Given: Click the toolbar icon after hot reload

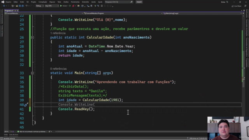Looking at the screenshot, I should [79, 6].
